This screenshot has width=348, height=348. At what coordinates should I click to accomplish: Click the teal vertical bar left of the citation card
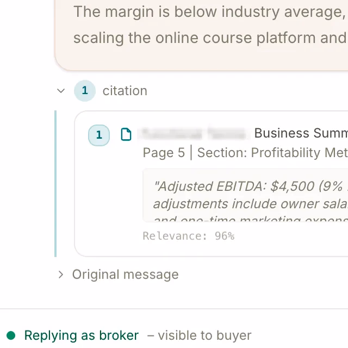coord(55,183)
